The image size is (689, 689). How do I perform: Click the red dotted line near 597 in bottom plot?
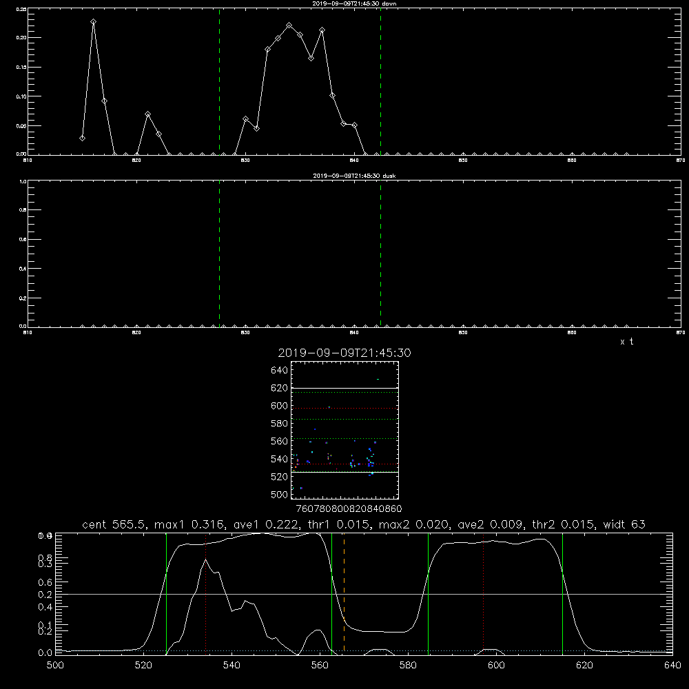pos(484,593)
